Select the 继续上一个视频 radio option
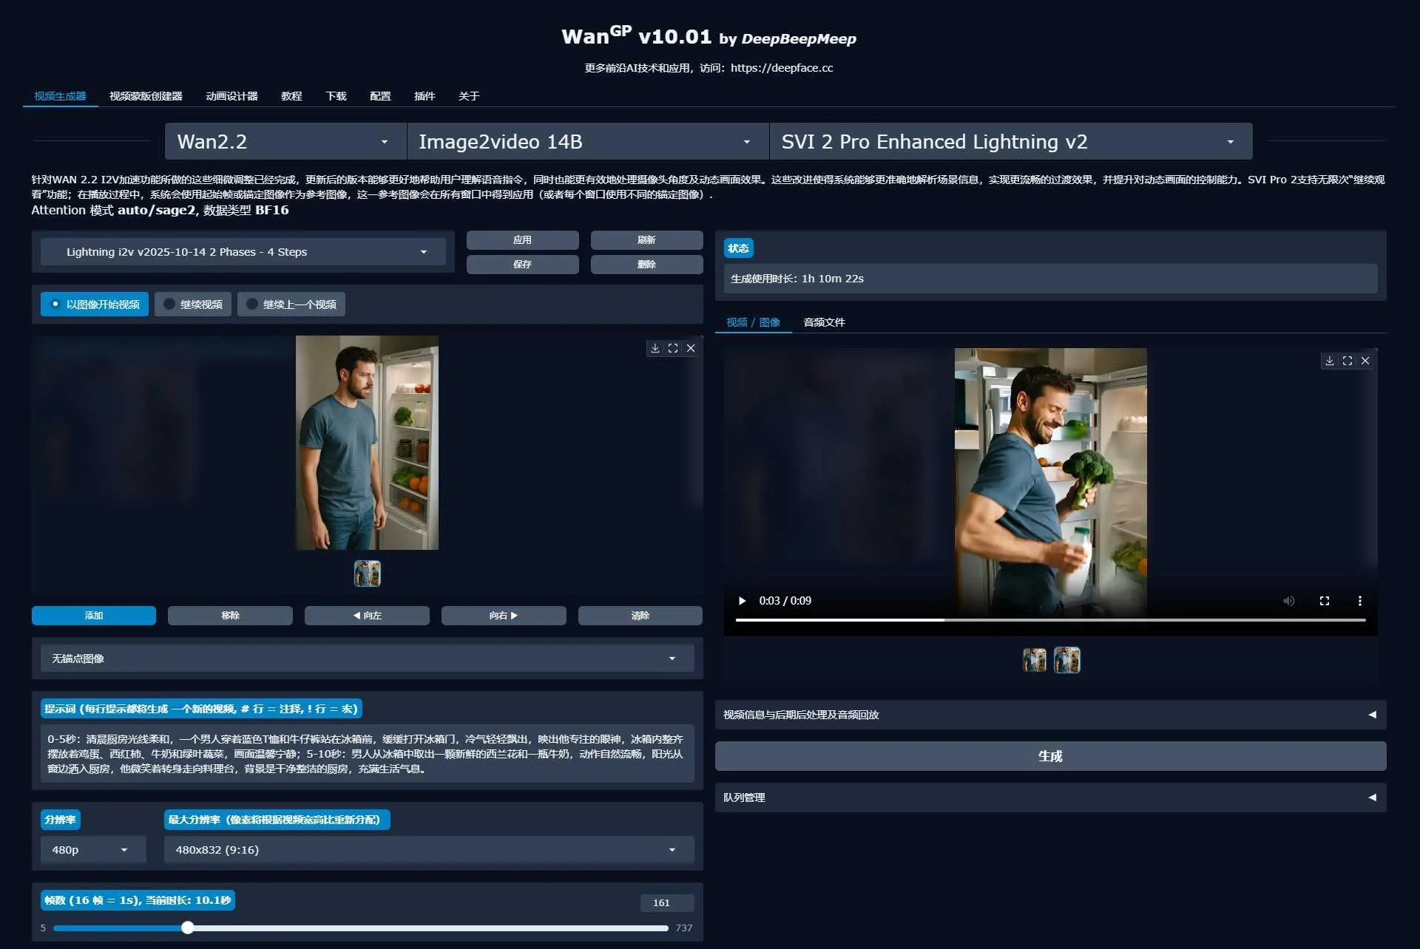 coord(291,304)
